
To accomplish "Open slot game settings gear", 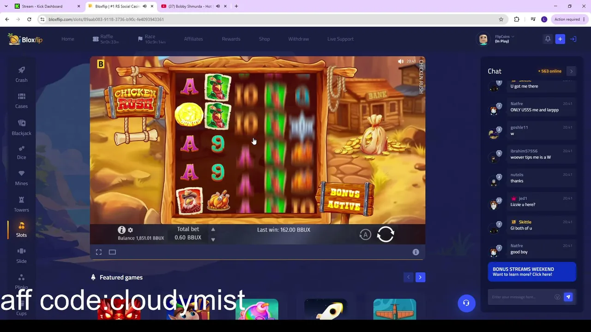I will pyautogui.click(x=130, y=230).
